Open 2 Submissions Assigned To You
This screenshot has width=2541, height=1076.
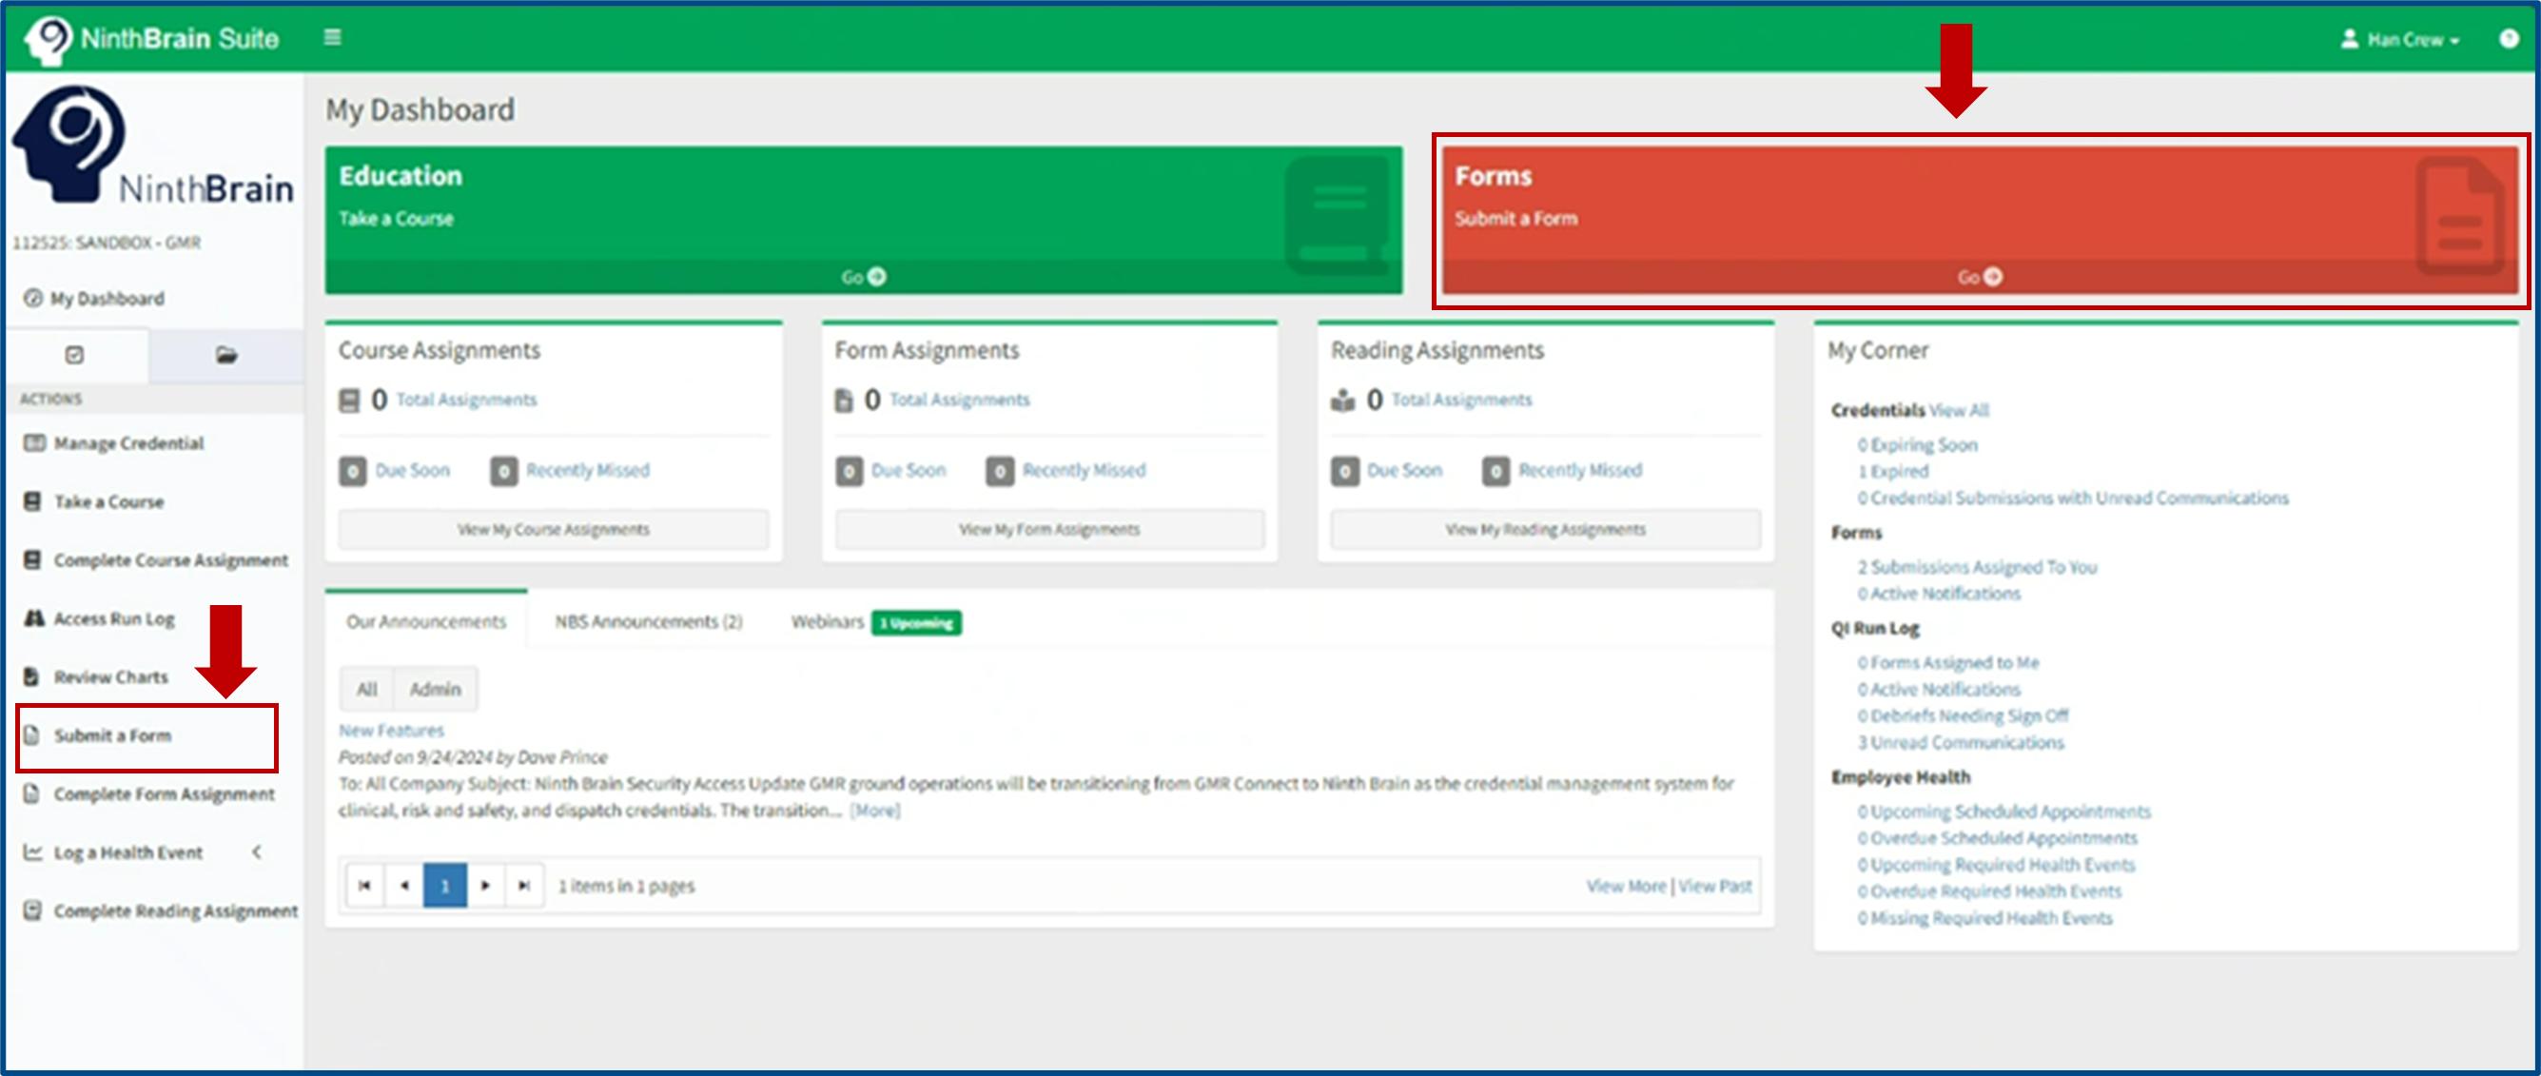coord(1978,567)
